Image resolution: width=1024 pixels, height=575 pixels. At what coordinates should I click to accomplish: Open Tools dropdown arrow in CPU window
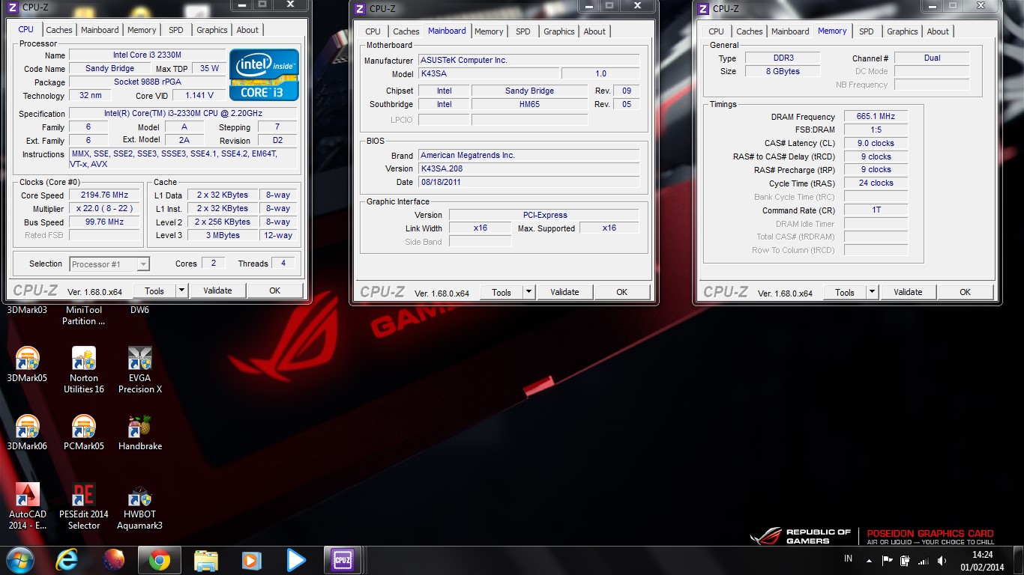(x=181, y=290)
